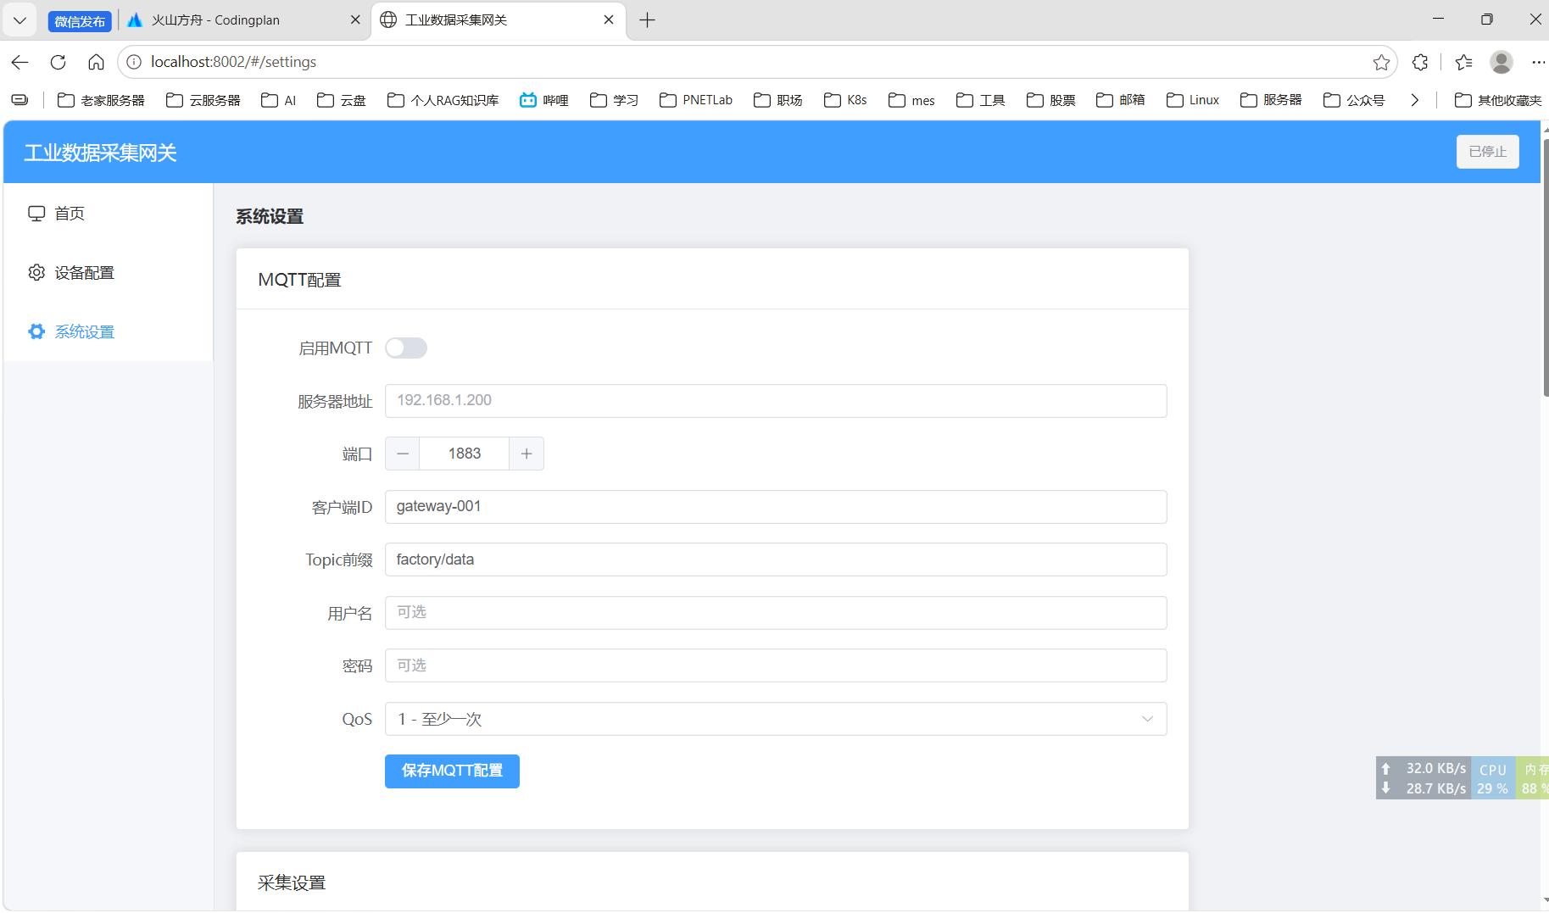This screenshot has width=1549, height=913.
Task: Open the user profile avatar
Action: point(1502,62)
